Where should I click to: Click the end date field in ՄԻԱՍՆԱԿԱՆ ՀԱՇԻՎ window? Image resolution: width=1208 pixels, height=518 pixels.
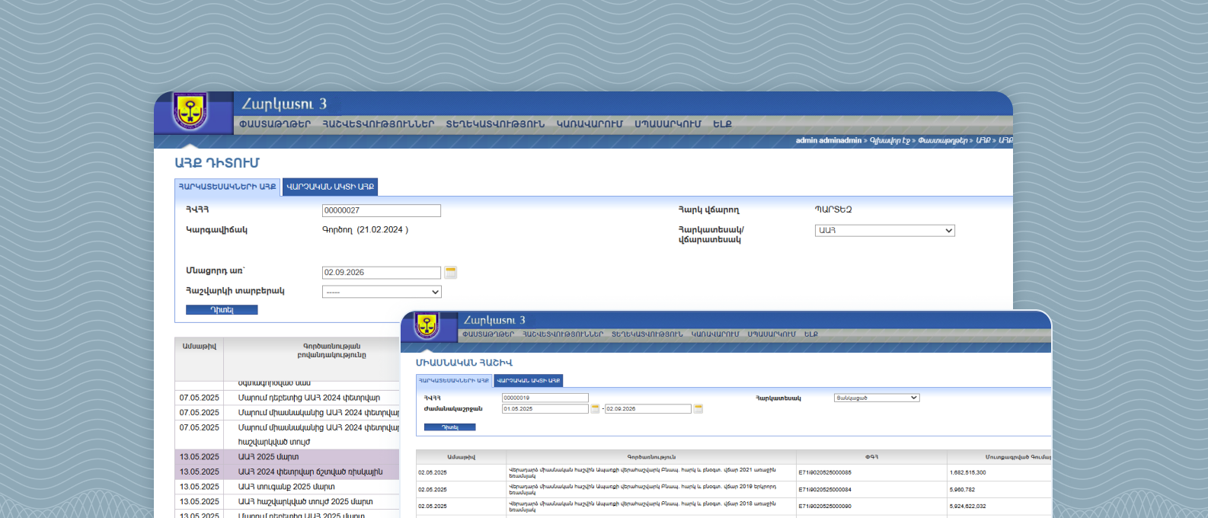(648, 409)
